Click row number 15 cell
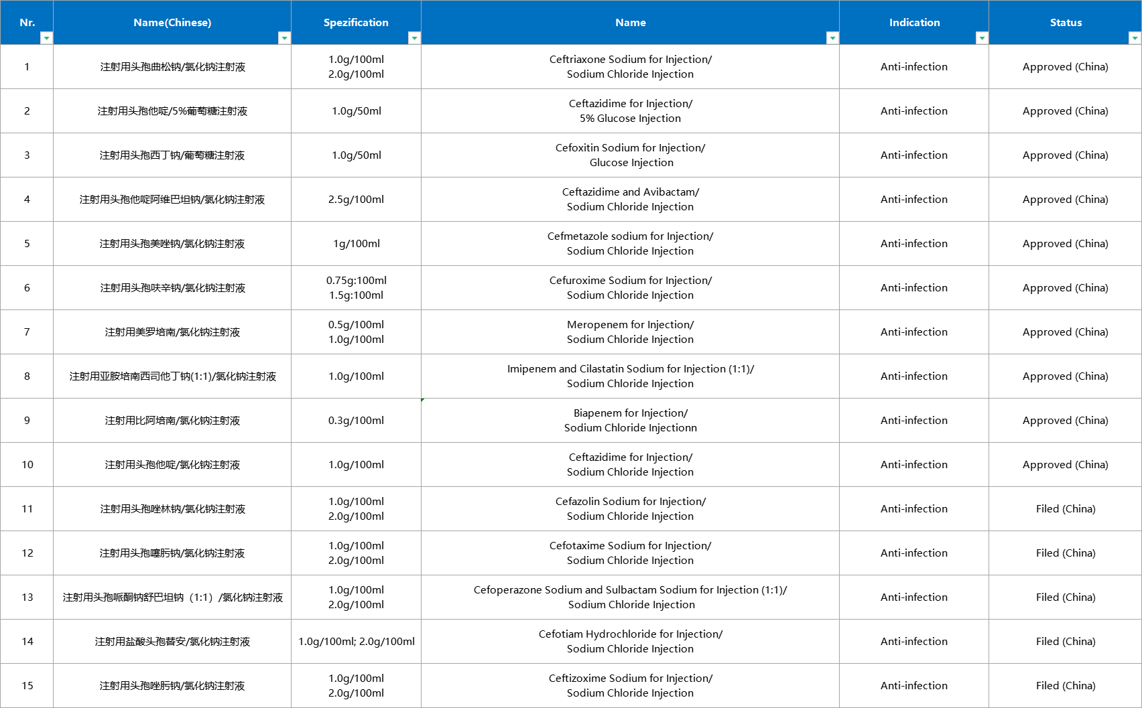The image size is (1142, 708). pos(27,686)
